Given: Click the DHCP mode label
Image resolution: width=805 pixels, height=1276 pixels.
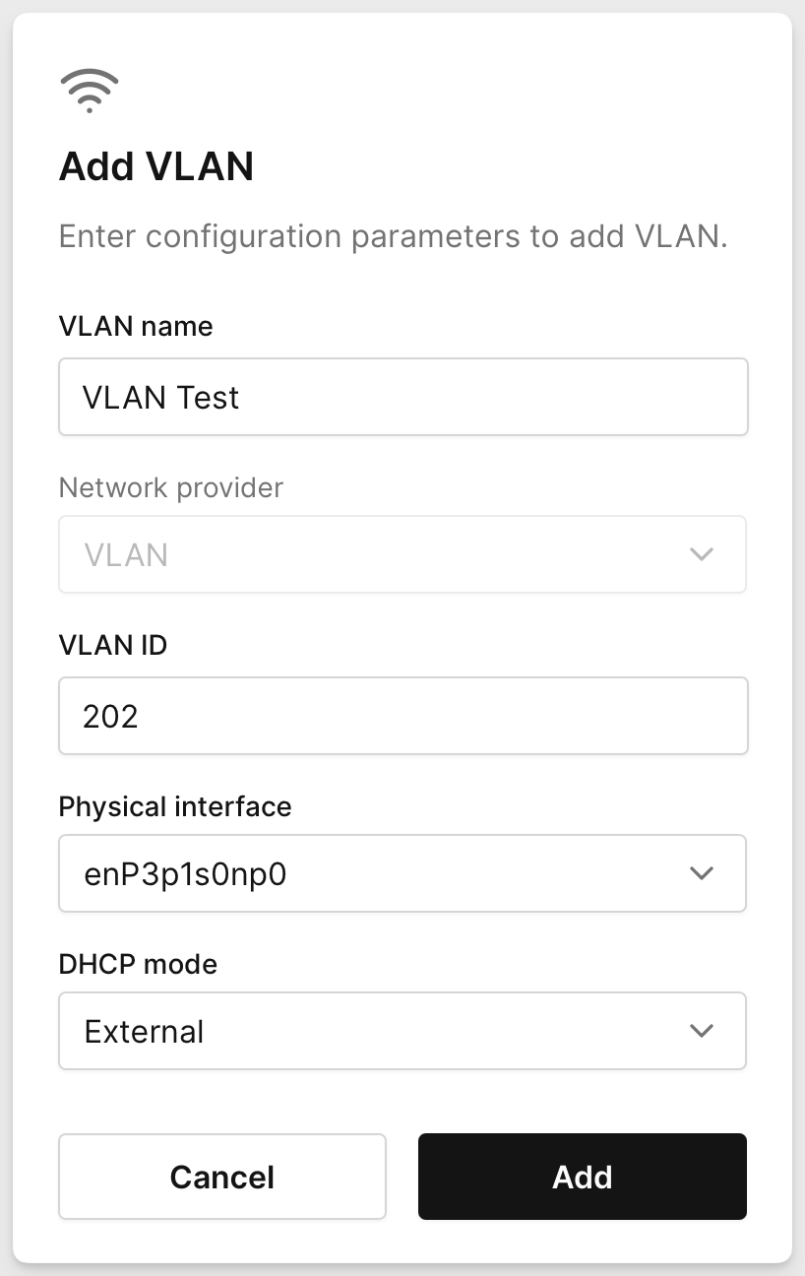Looking at the screenshot, I should [x=138, y=964].
